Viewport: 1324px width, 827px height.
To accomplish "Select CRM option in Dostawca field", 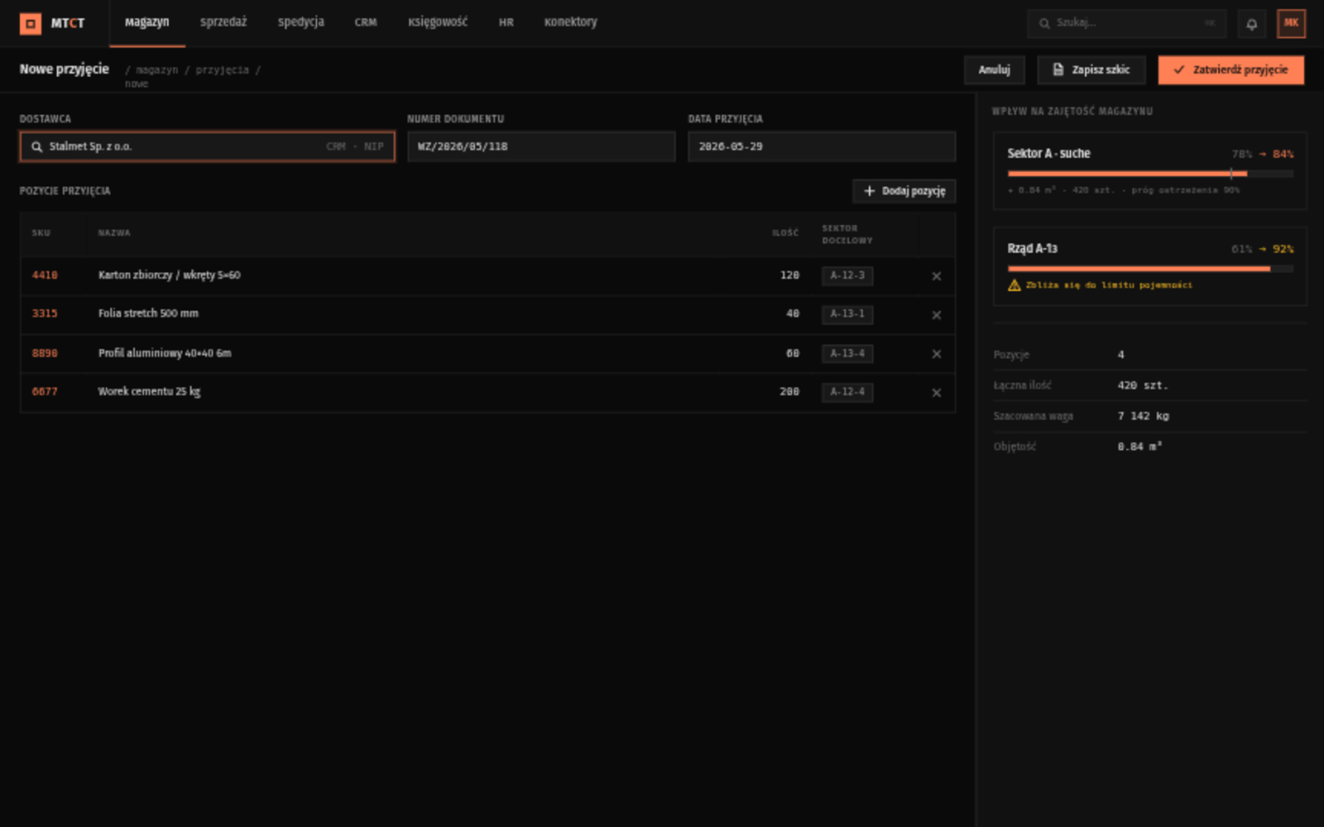I will pyautogui.click(x=336, y=146).
